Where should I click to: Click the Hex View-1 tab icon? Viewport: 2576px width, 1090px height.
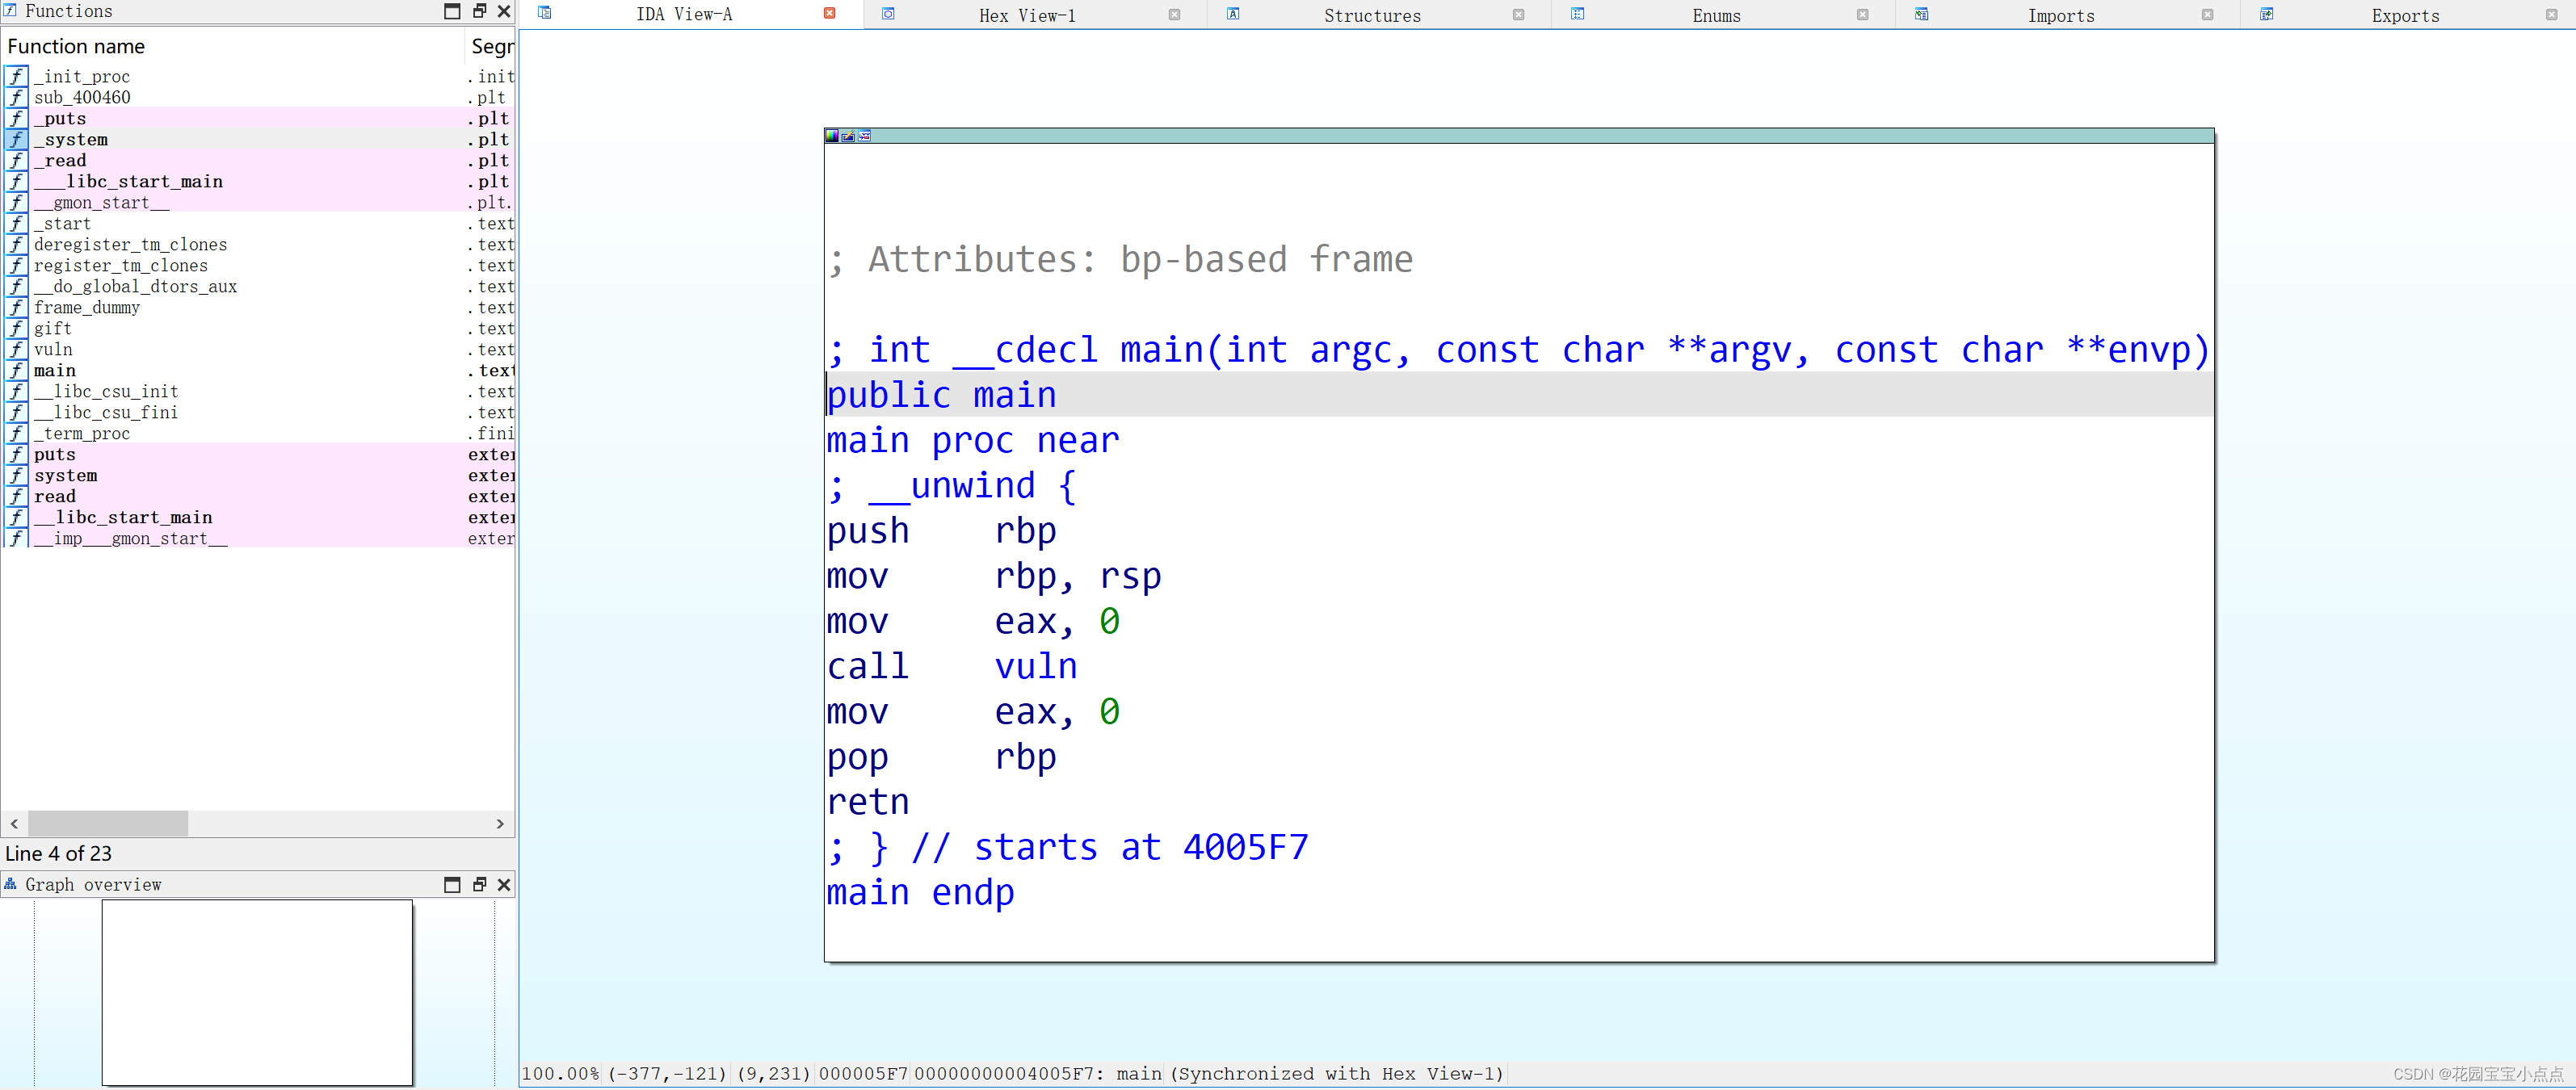[x=888, y=14]
